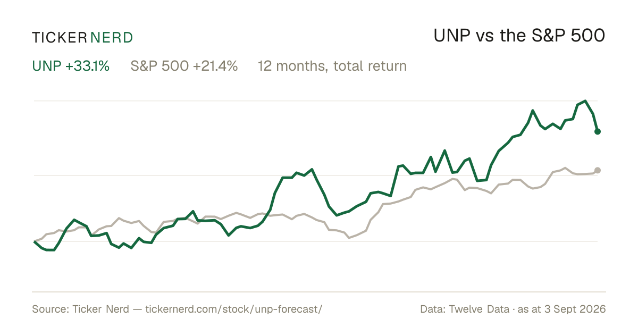Screen dimensions: 638x335
Task: Click the grey S&P 500 endpoint dot
Action: [598, 170]
